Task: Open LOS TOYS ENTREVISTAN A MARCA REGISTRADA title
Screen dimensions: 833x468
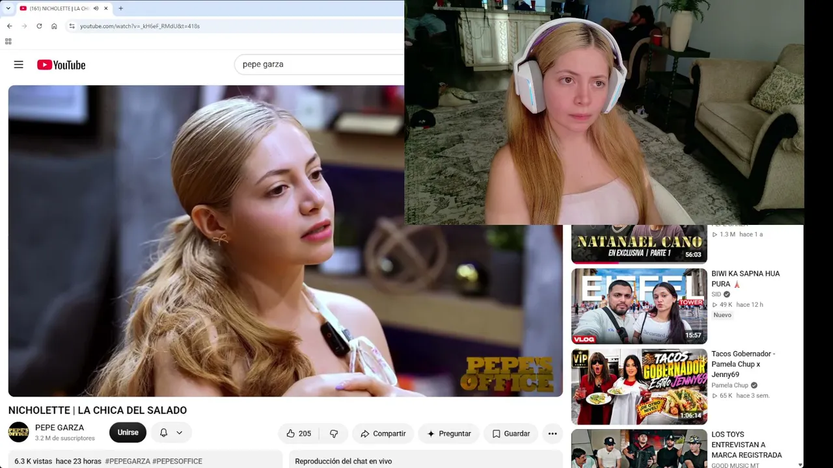Action: (746, 445)
